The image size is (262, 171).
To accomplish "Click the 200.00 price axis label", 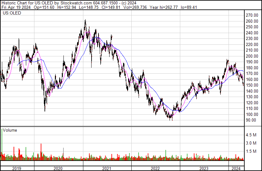I will [252, 56].
